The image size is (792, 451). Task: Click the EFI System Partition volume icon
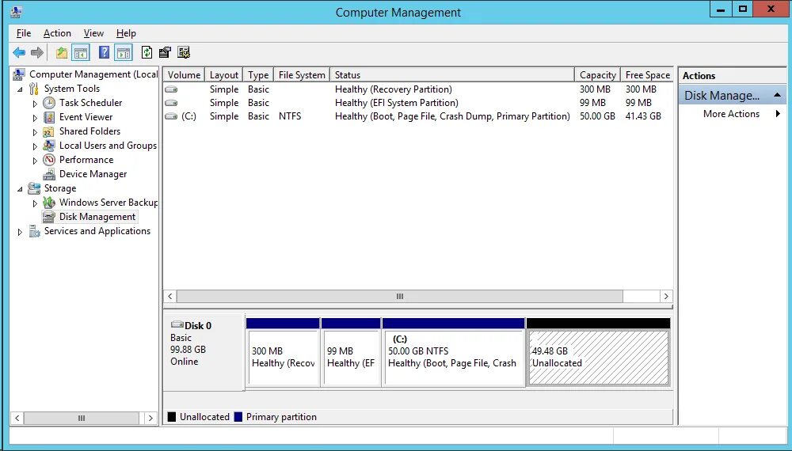pyautogui.click(x=171, y=103)
